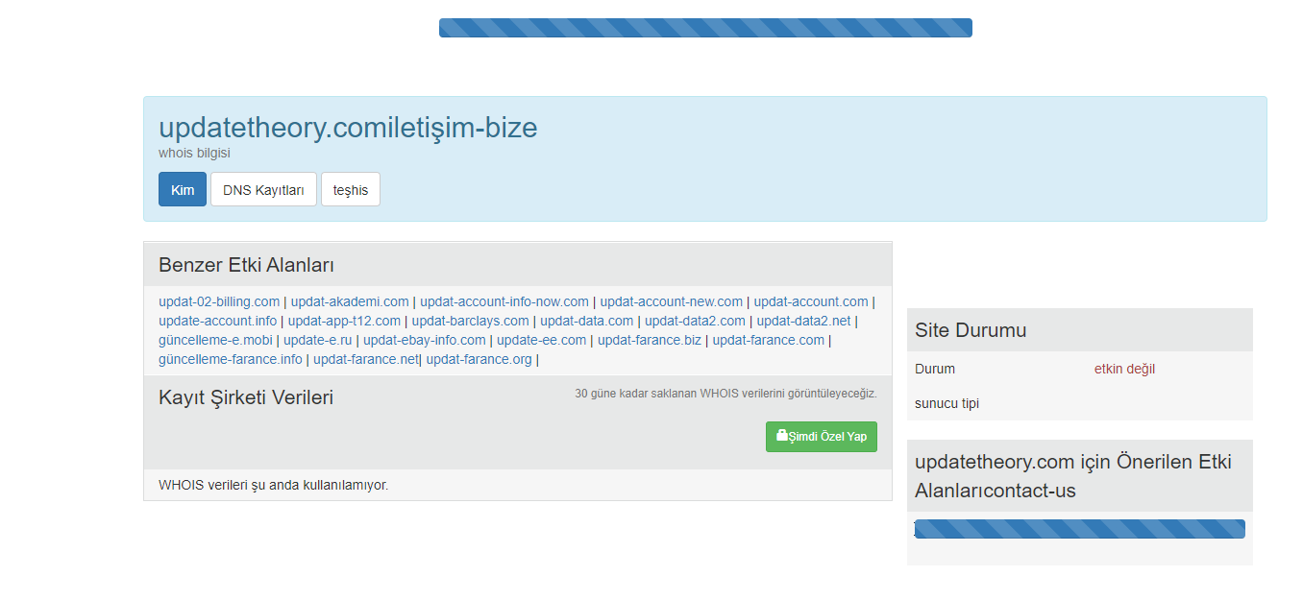Click the updatetheory.com page heading
Viewport: 1303px width, 600px height.
tap(348, 128)
